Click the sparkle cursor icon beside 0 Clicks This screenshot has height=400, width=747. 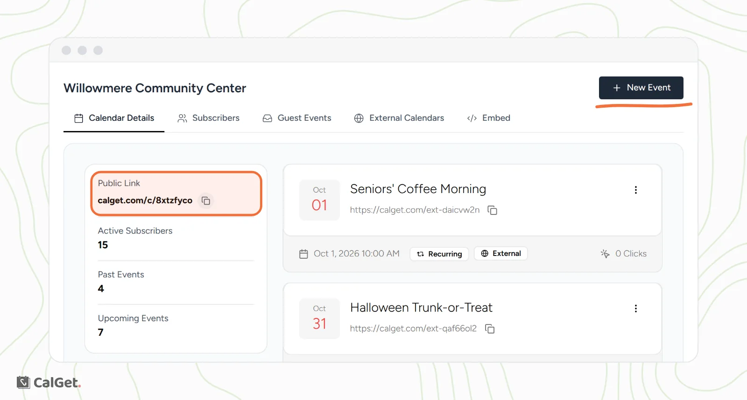click(x=605, y=254)
